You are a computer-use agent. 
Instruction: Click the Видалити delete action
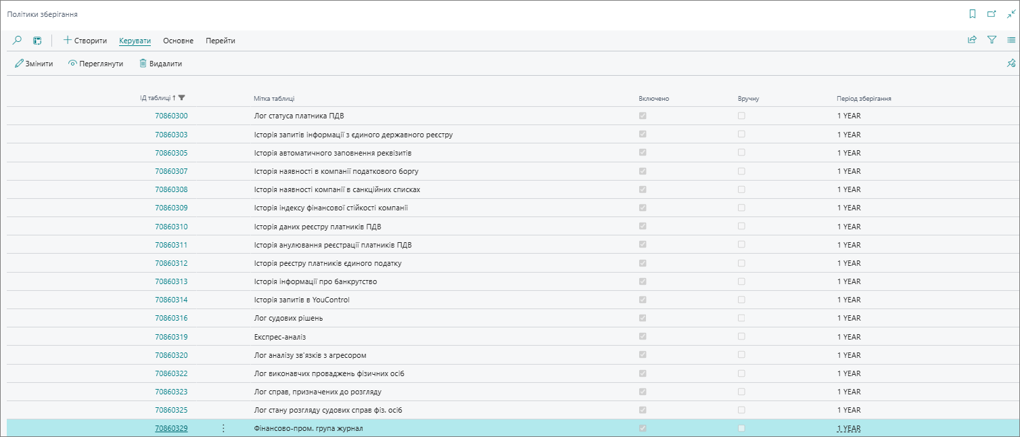click(x=160, y=64)
